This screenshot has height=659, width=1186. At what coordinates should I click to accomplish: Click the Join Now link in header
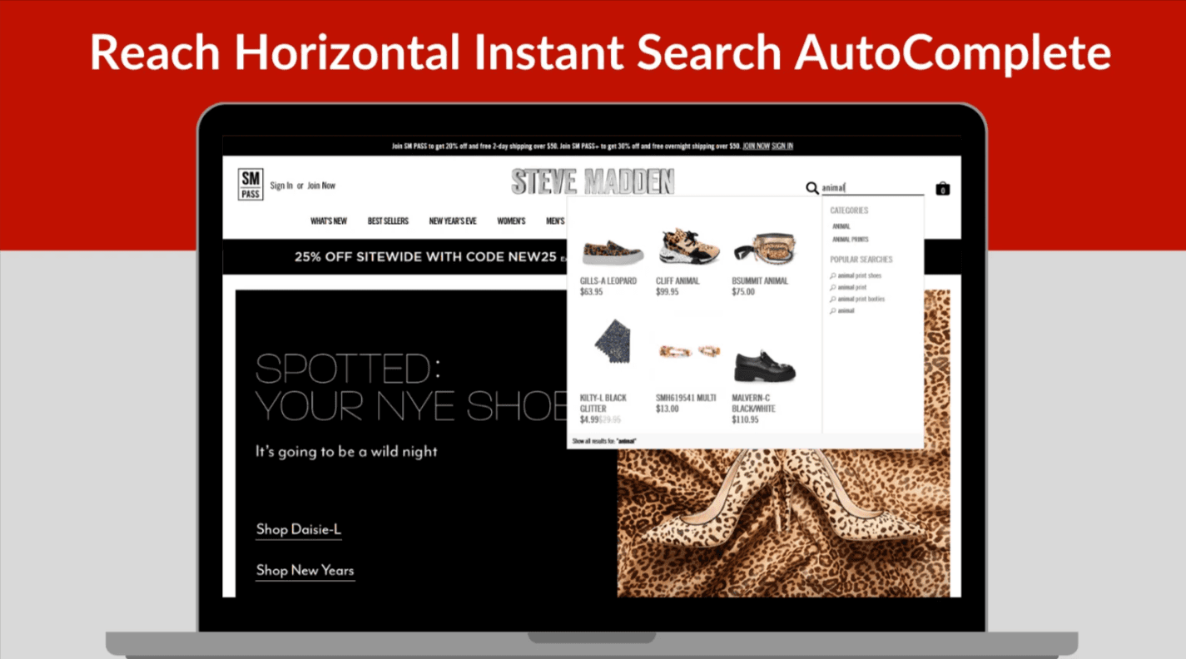[x=321, y=186]
